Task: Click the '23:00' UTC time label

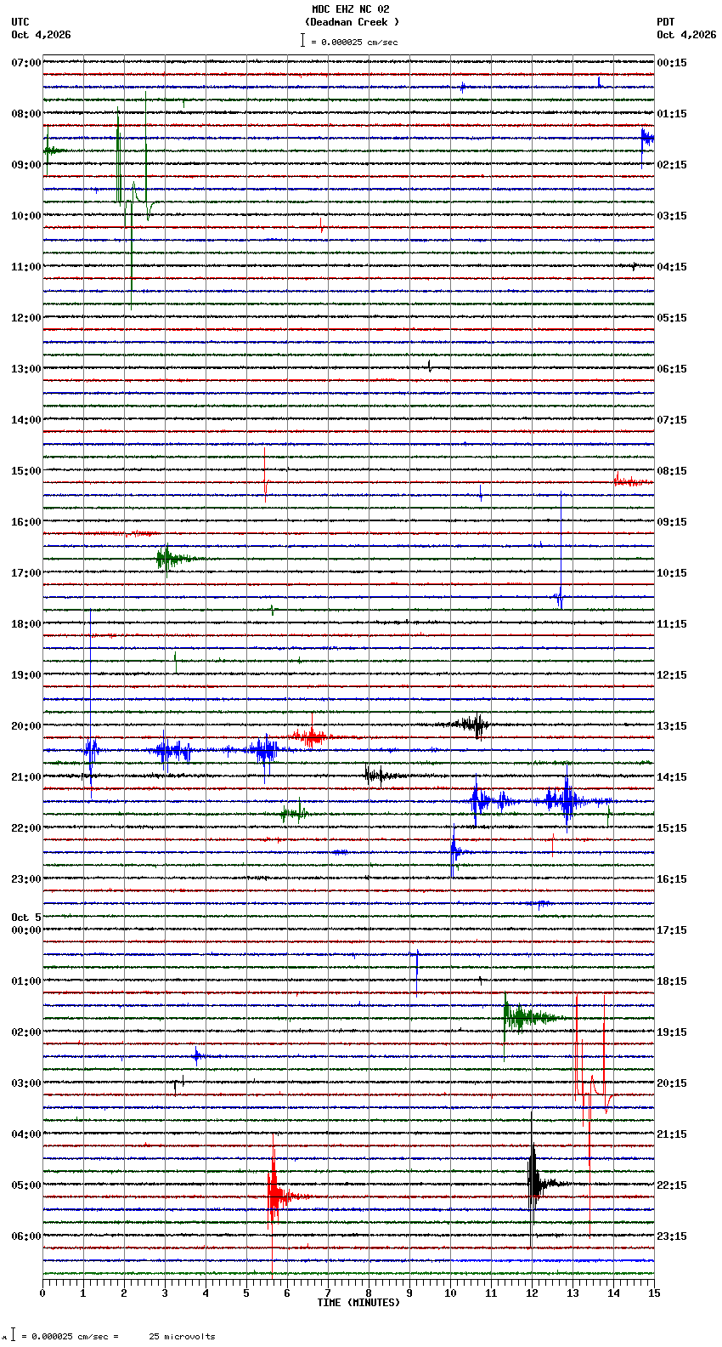Action: pyautogui.click(x=26, y=879)
